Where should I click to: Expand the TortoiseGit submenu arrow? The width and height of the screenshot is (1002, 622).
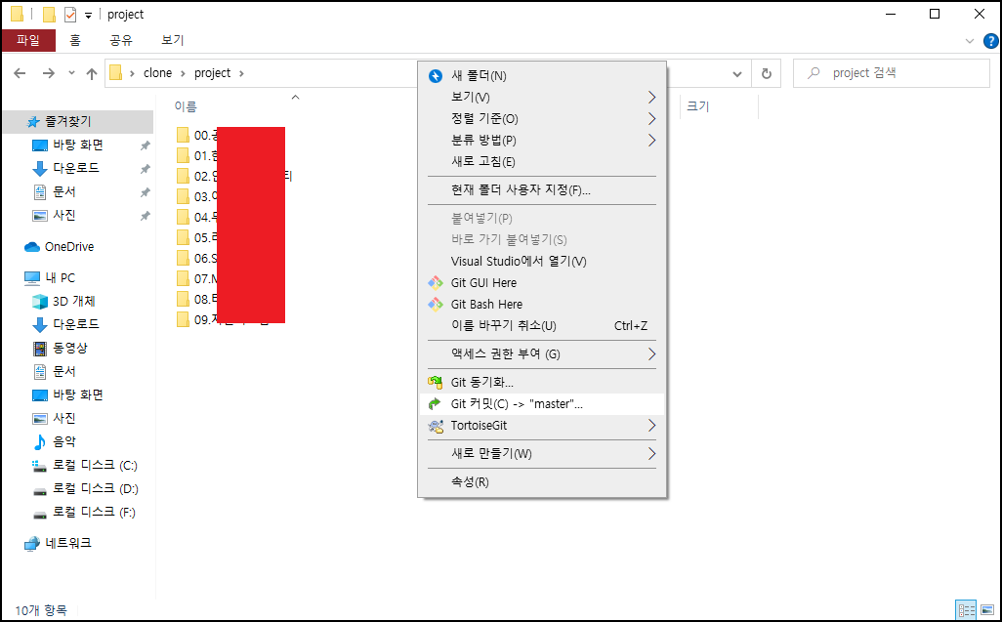pos(651,426)
